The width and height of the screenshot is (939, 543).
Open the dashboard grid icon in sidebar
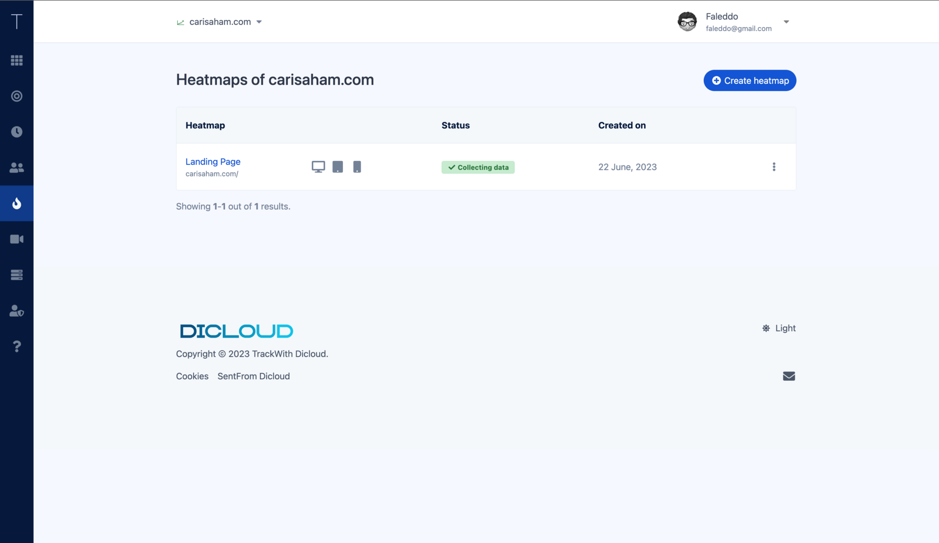click(17, 60)
